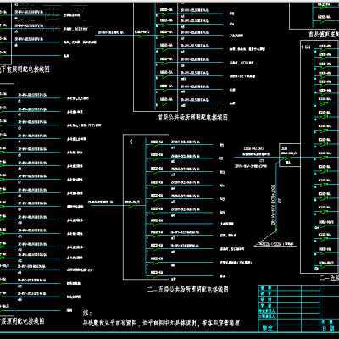Viewport: 339px width, 339px height.
Task: Select the title 首层公共场所照明配电接线图
Action: pyautogui.click(x=192, y=117)
